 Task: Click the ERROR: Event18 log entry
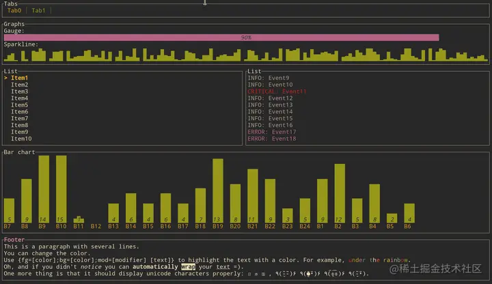point(272,139)
